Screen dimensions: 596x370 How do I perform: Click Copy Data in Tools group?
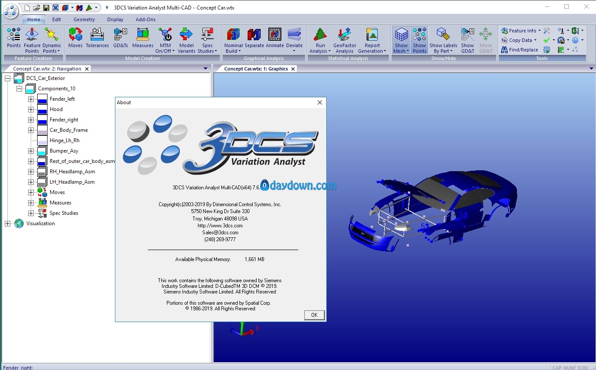tap(519, 40)
